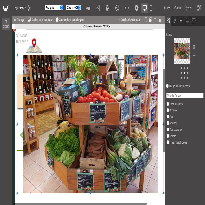Expand the three-dots more options menu
The height and width of the screenshot is (205, 205).
coord(127,8)
